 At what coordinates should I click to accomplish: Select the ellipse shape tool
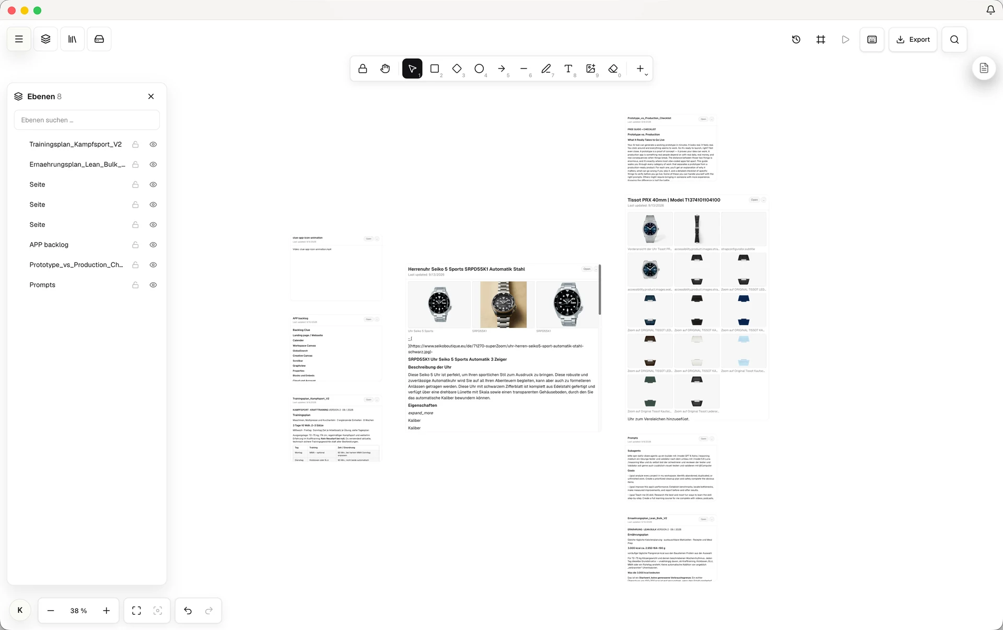[x=479, y=68]
